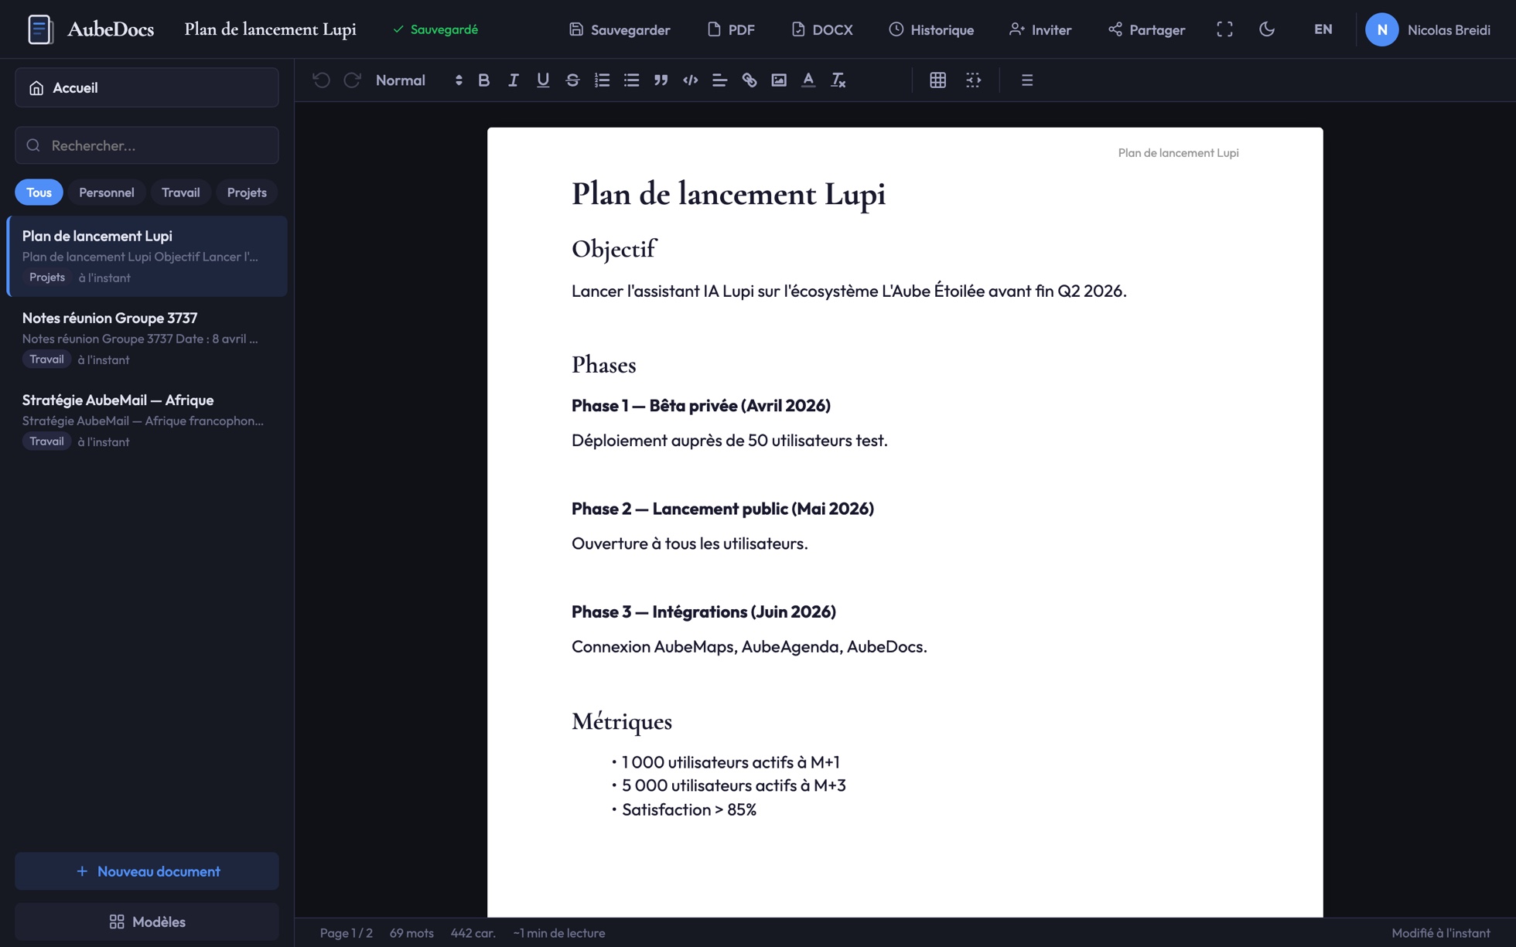Image resolution: width=1516 pixels, height=947 pixels.
Task: Clear text formatting
Action: point(838,80)
